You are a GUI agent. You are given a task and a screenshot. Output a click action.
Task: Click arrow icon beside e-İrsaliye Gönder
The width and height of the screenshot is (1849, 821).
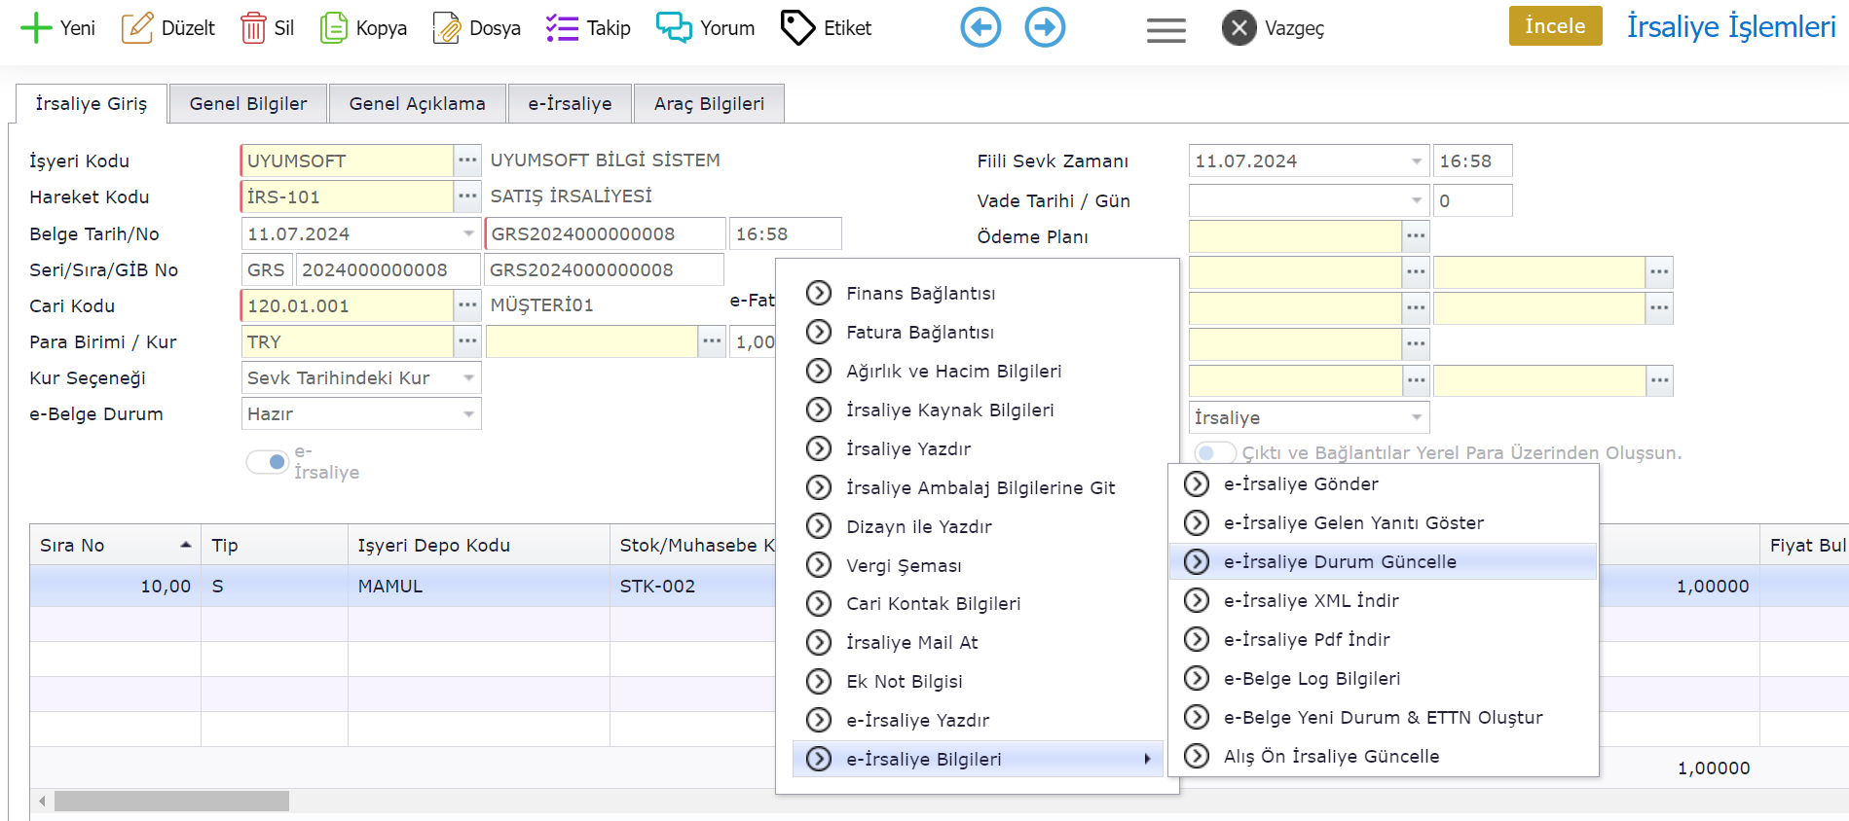point(1197,483)
